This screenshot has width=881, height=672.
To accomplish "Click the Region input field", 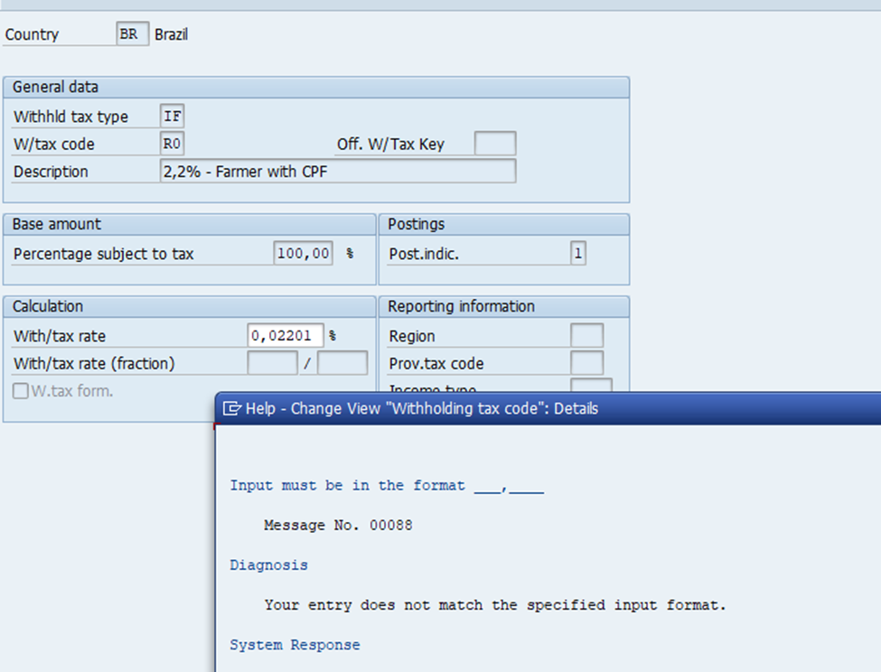I will coord(586,335).
